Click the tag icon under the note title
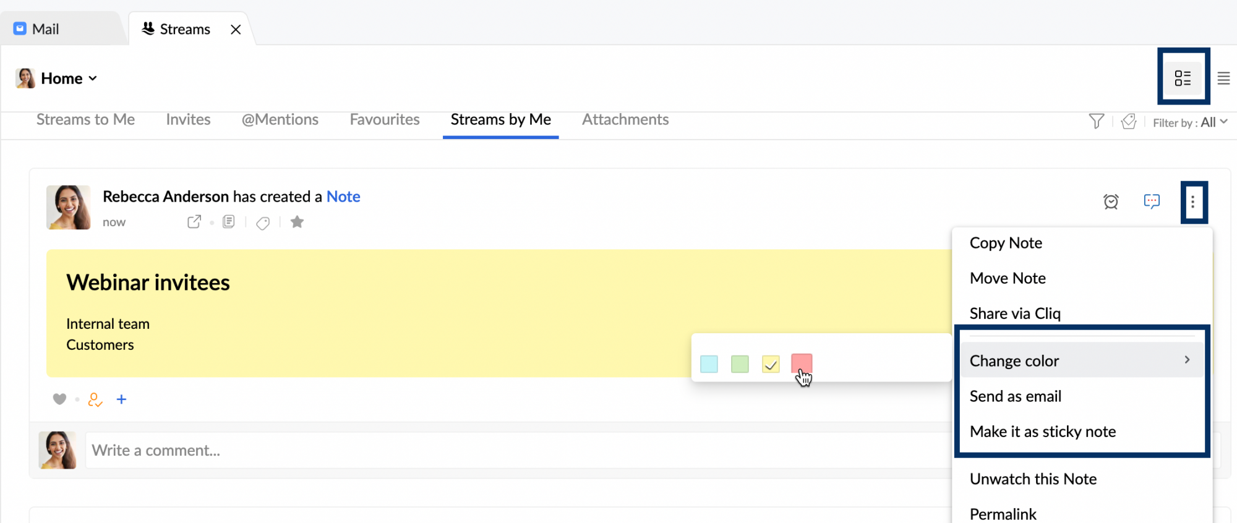The image size is (1237, 523). click(263, 223)
